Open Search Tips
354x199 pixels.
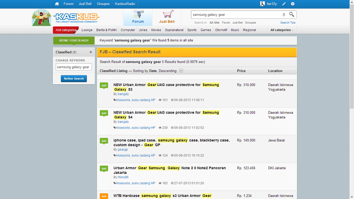click(288, 23)
